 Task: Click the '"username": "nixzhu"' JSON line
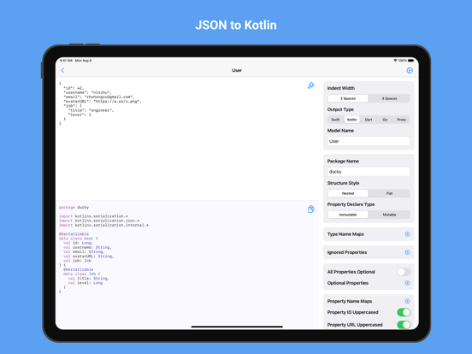coord(87,92)
